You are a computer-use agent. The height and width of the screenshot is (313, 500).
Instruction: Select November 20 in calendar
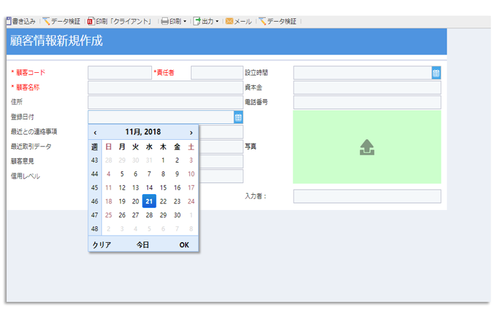(x=136, y=201)
